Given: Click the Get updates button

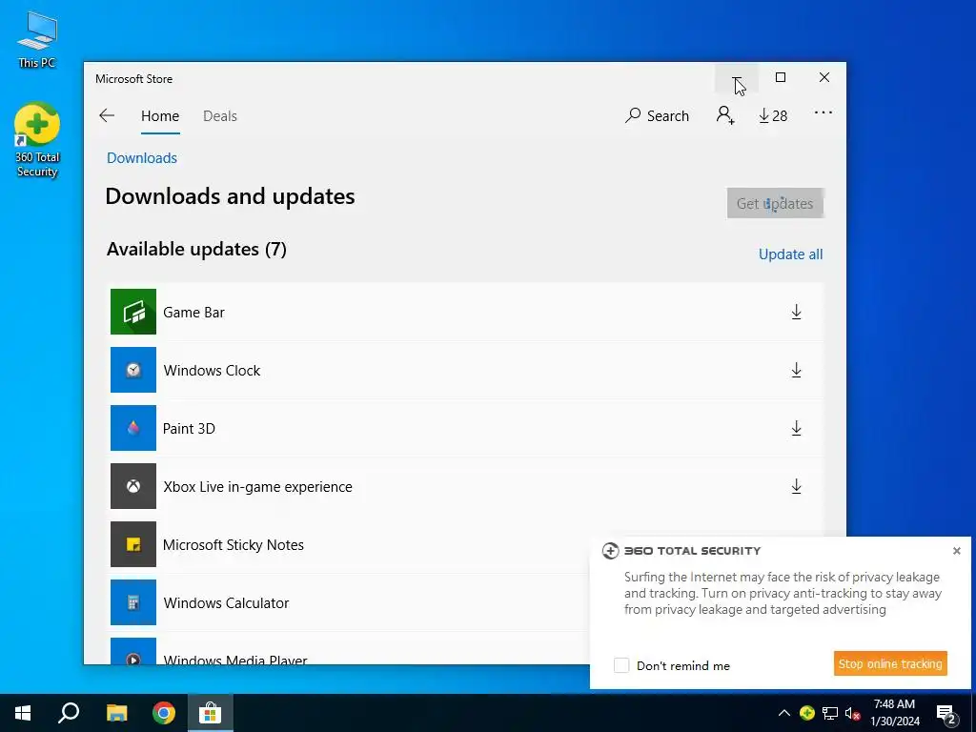Looking at the screenshot, I should [x=775, y=204].
